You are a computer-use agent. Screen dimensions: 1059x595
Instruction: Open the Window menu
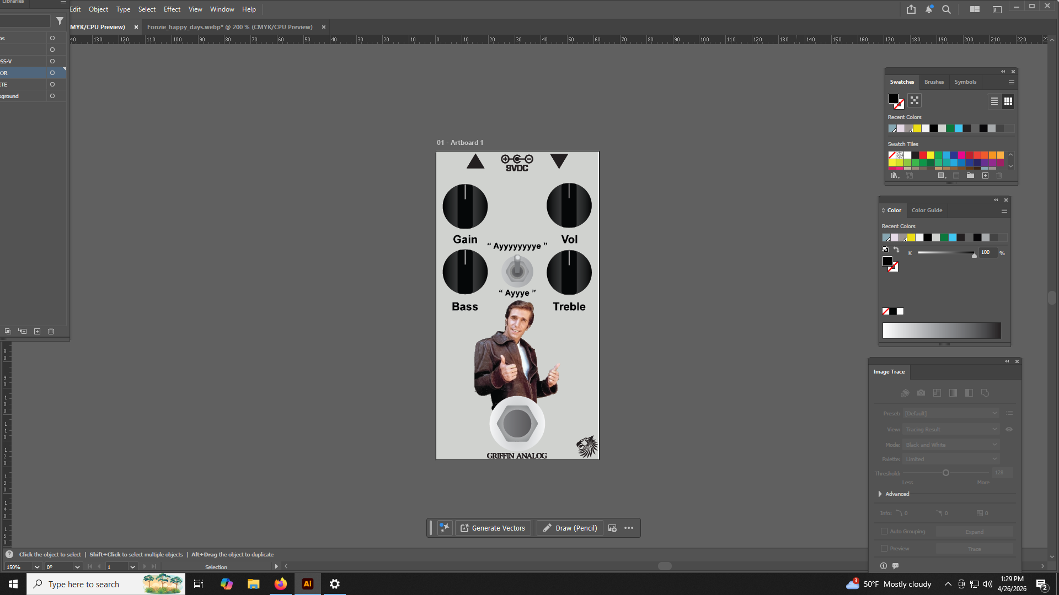tap(222, 9)
